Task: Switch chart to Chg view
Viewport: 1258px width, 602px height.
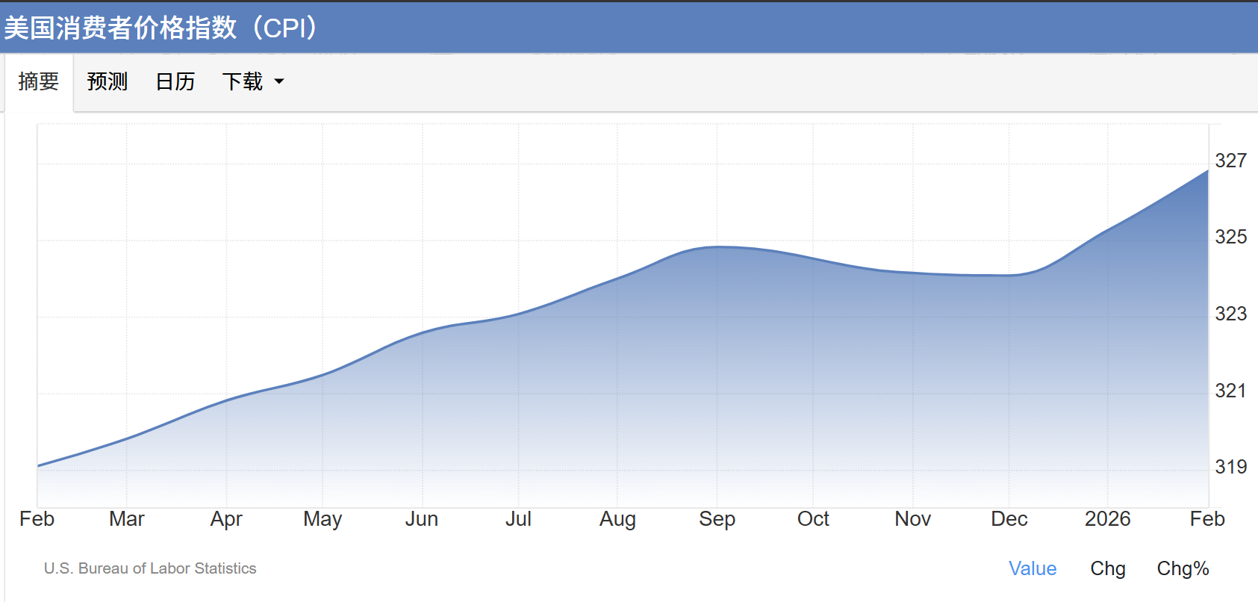Action: pos(1107,568)
